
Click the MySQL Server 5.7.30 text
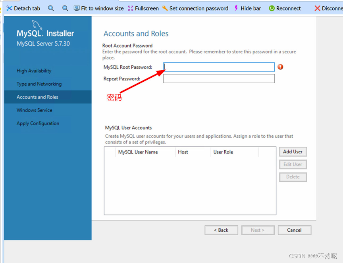click(43, 44)
